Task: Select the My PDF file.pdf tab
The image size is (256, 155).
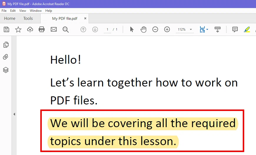Action: (x=65, y=18)
